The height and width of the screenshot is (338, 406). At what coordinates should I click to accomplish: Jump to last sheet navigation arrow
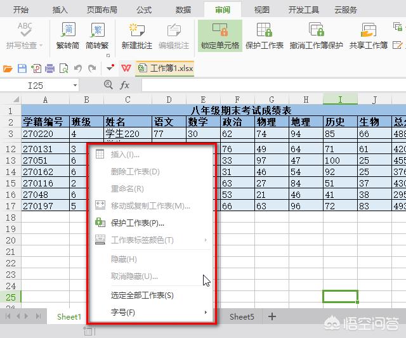pos(38,316)
